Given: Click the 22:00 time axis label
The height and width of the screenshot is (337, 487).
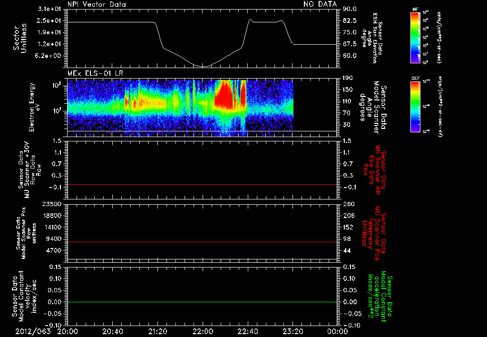Looking at the screenshot, I should coord(203,331).
